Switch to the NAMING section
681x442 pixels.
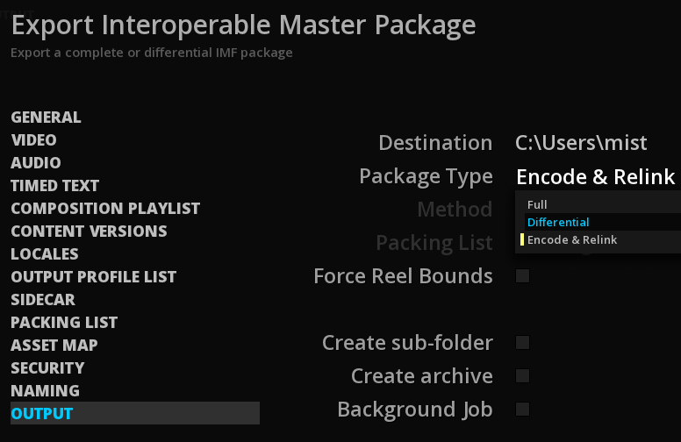point(45,391)
